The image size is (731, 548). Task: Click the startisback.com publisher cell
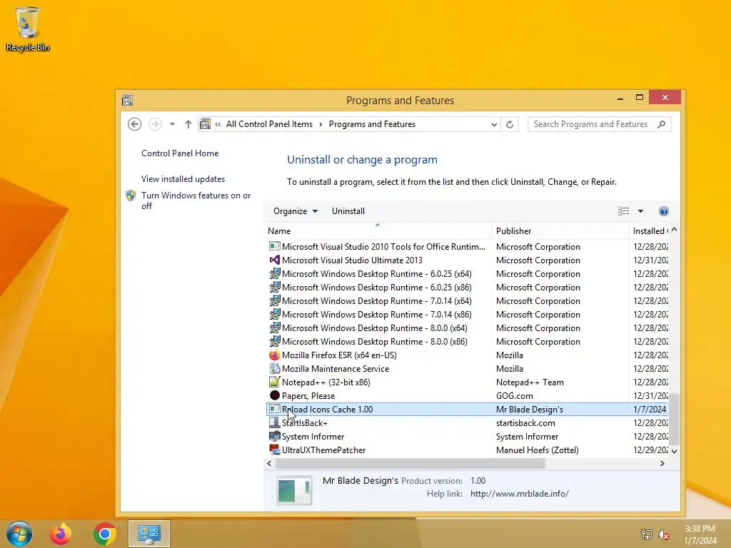click(x=525, y=422)
